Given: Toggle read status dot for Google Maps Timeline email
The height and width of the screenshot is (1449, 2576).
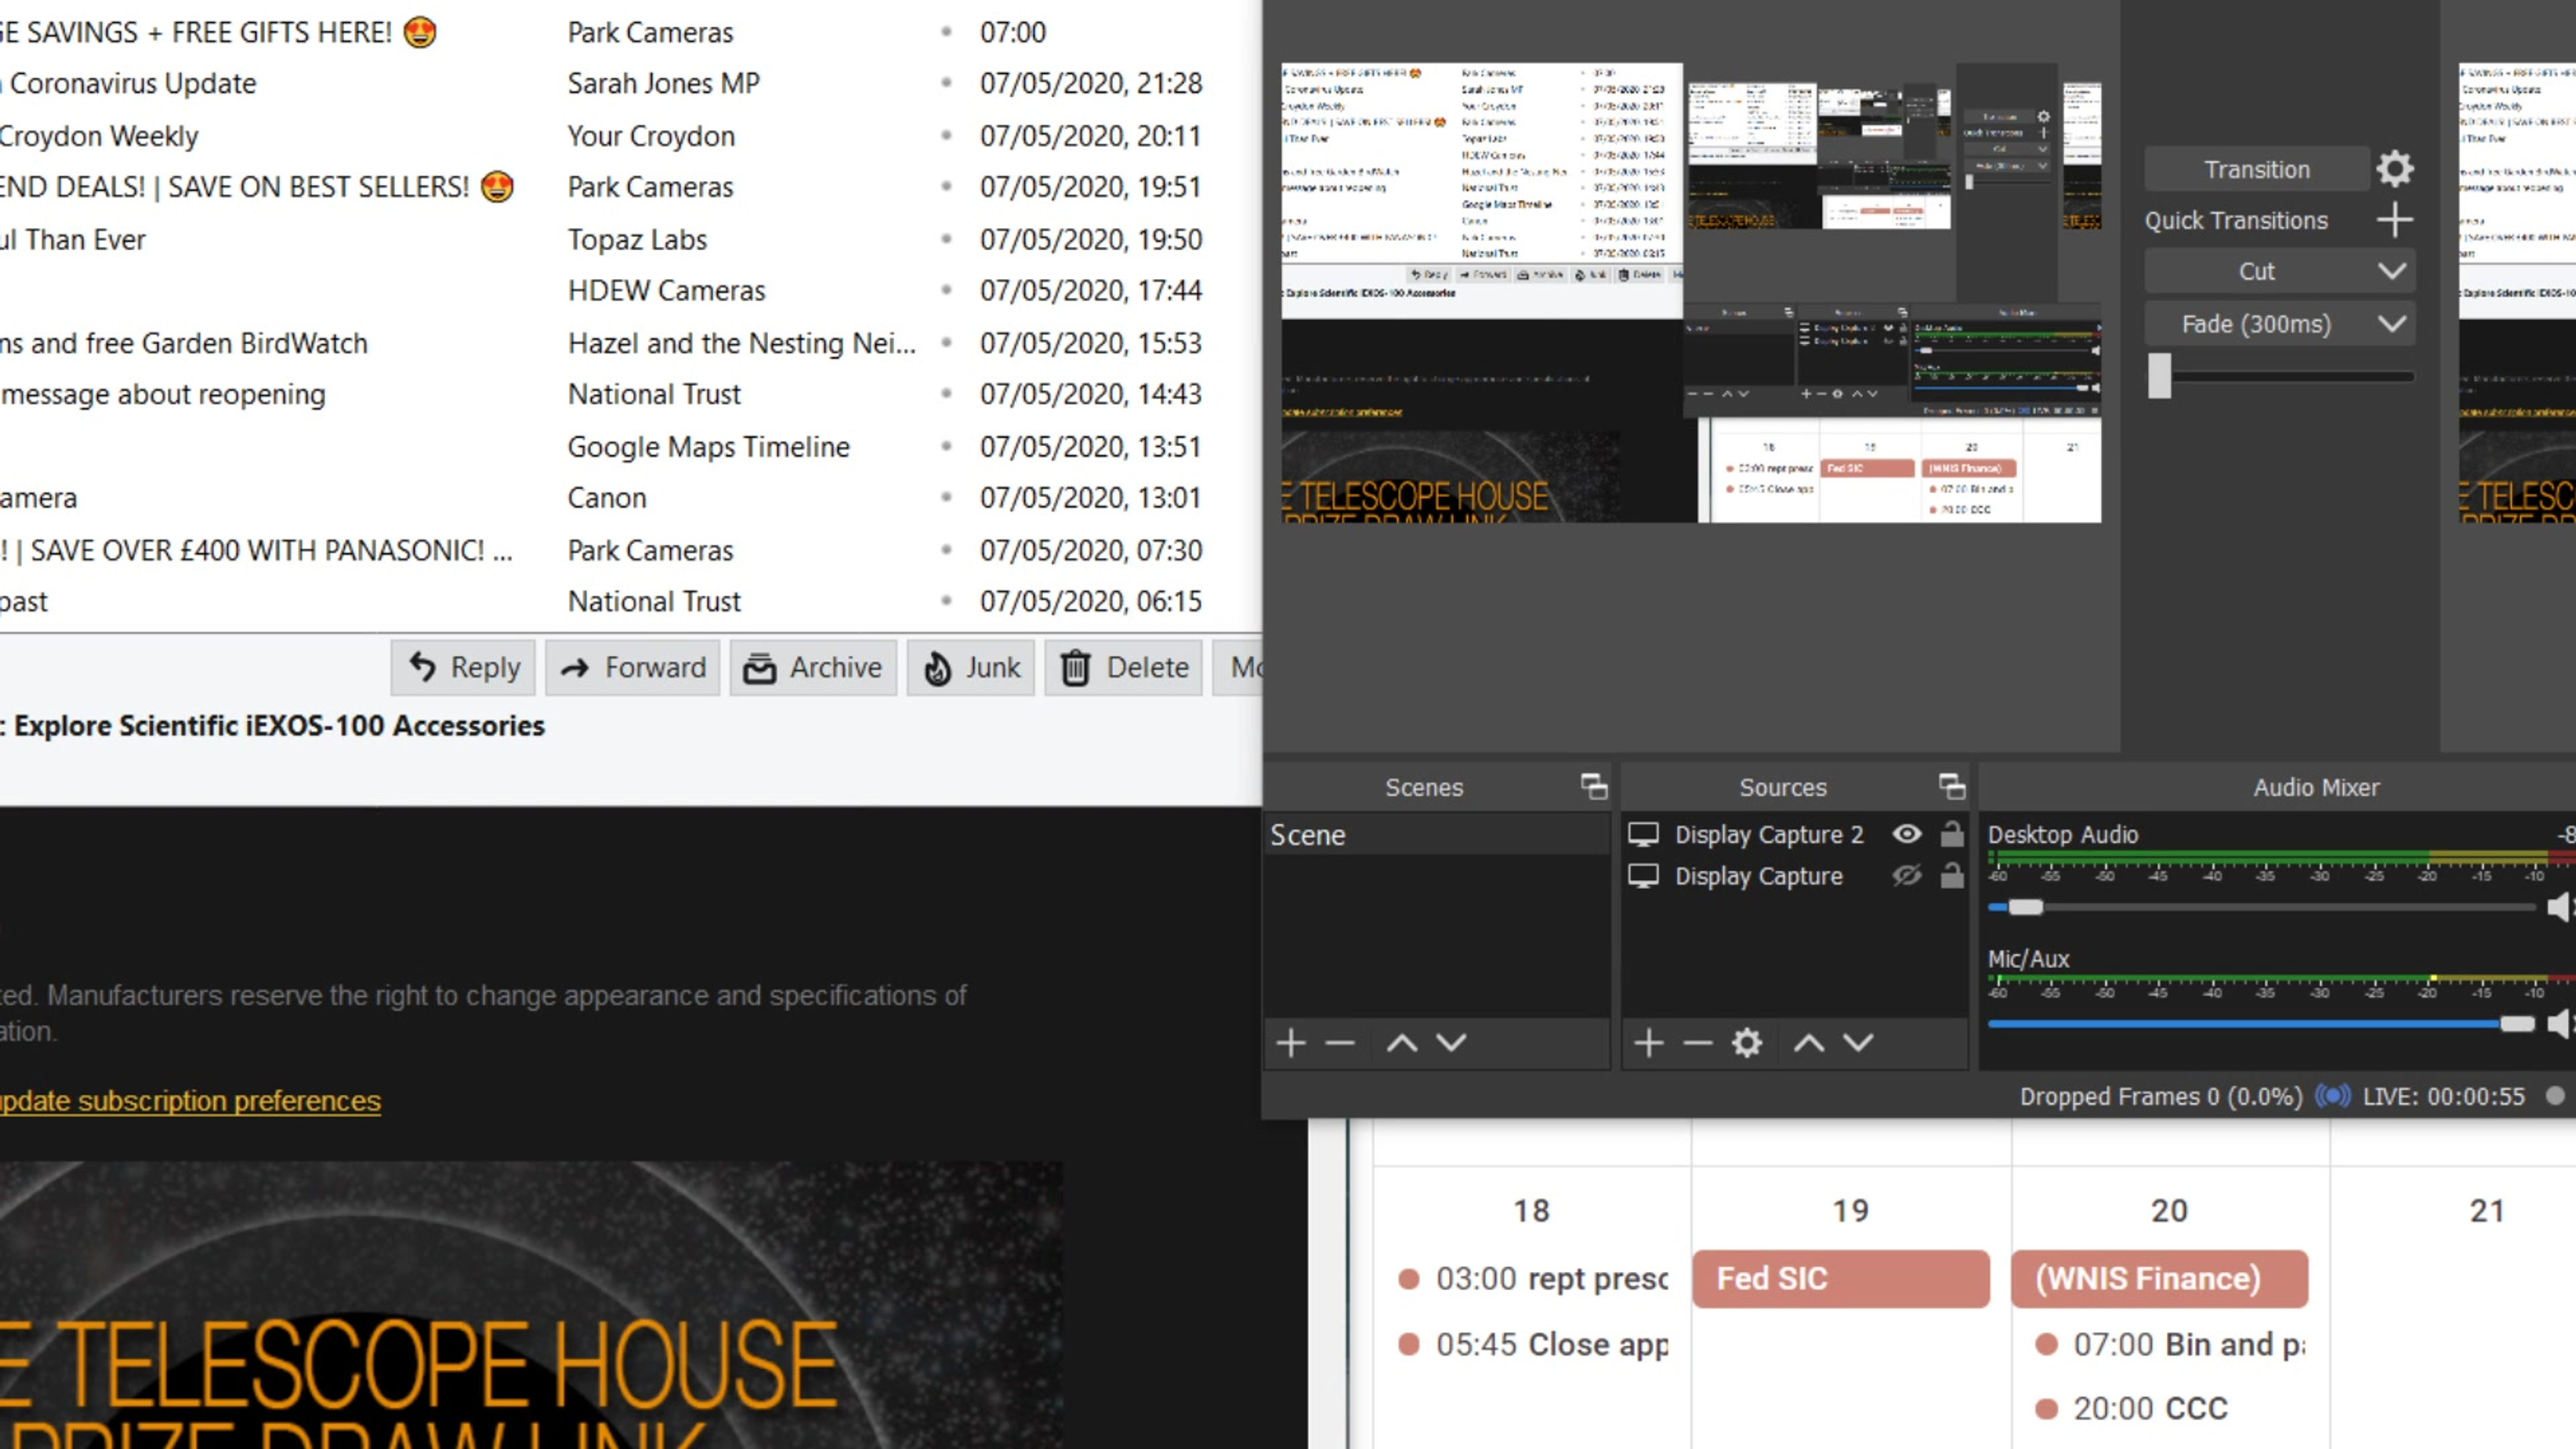Looking at the screenshot, I should tap(946, 446).
